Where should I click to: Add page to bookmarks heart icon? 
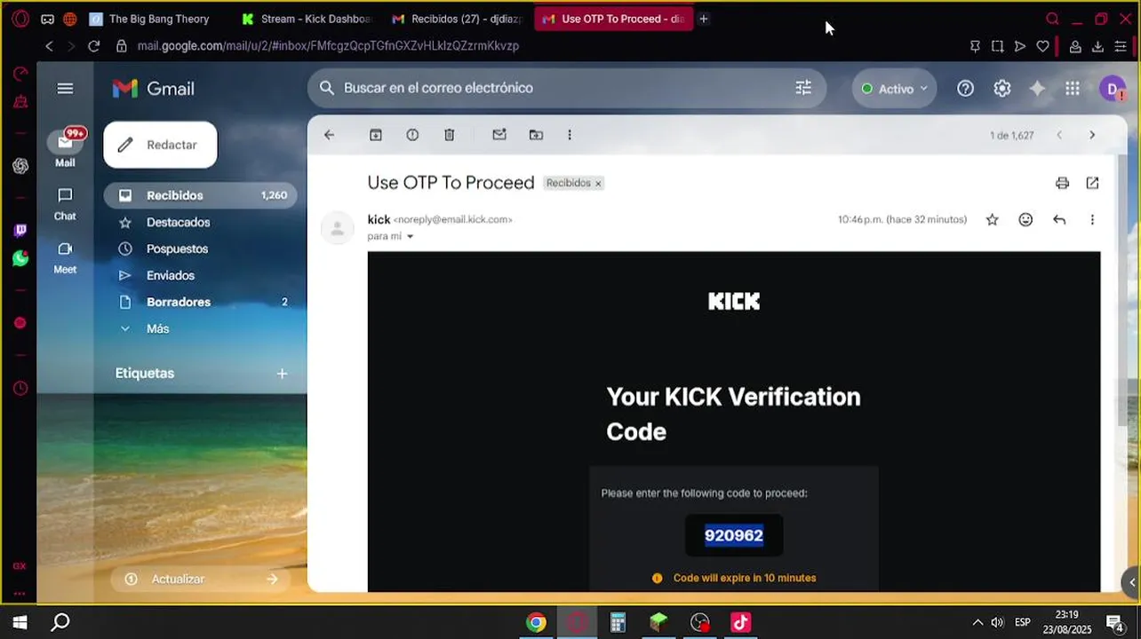pos(1042,46)
